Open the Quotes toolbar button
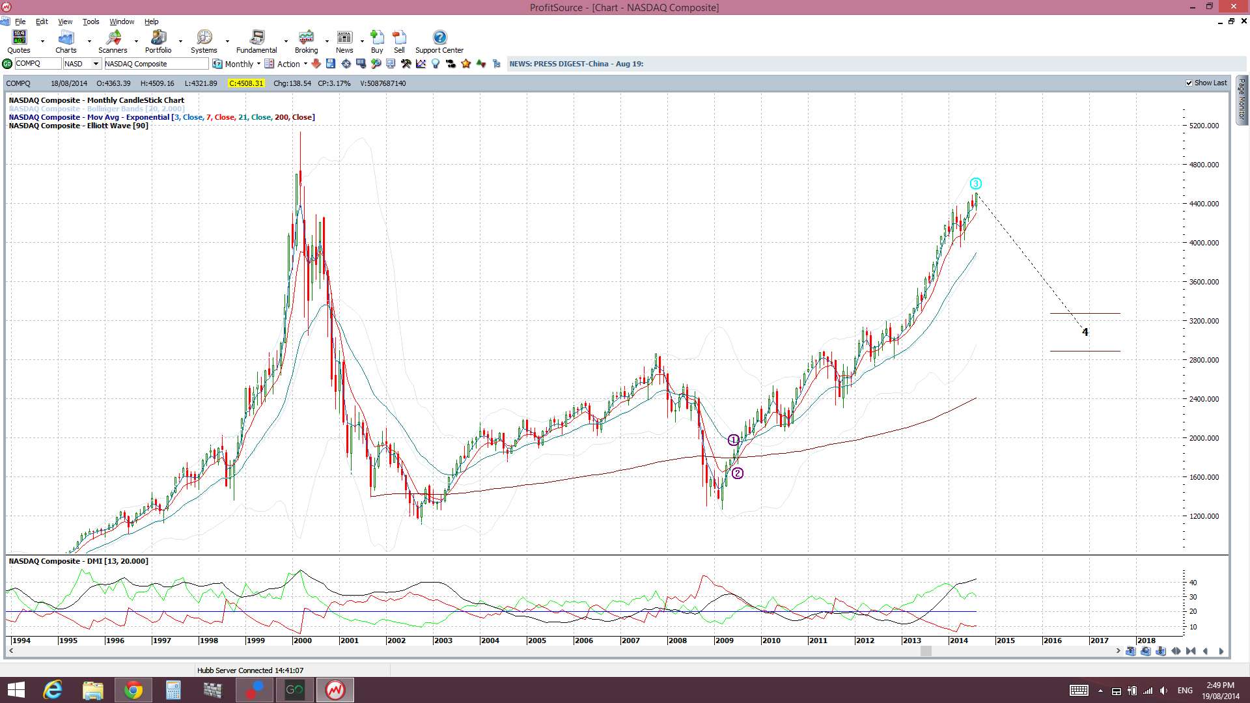The image size is (1250, 703). pos(19,42)
